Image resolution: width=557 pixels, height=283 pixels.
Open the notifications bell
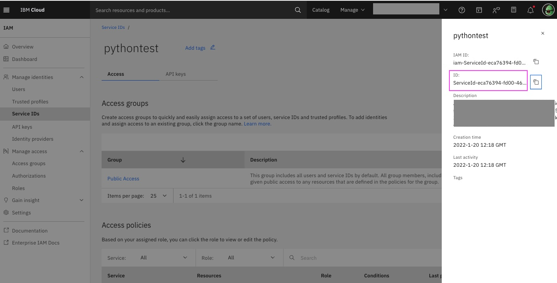530,10
